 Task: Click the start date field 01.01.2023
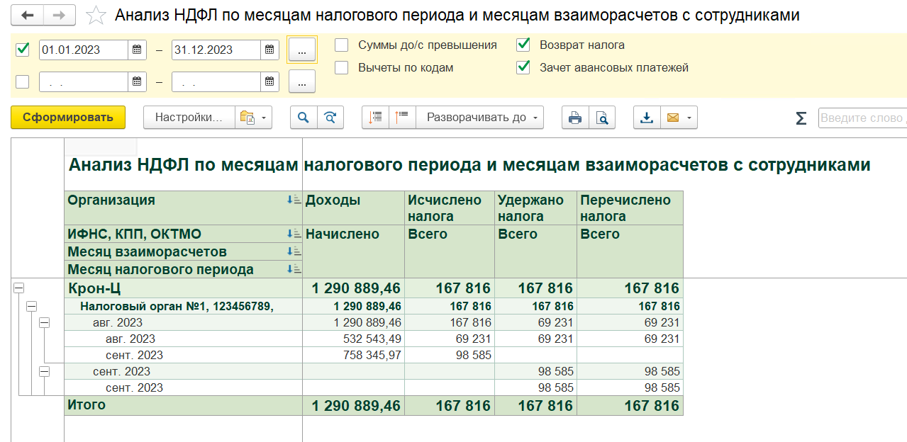(84, 50)
